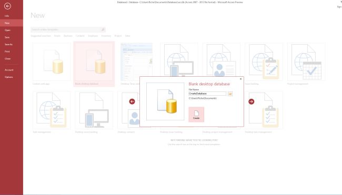Choose the globe-and-monitor Asset tracking template
Viewport: 342px width, 195px height.
coord(179,59)
